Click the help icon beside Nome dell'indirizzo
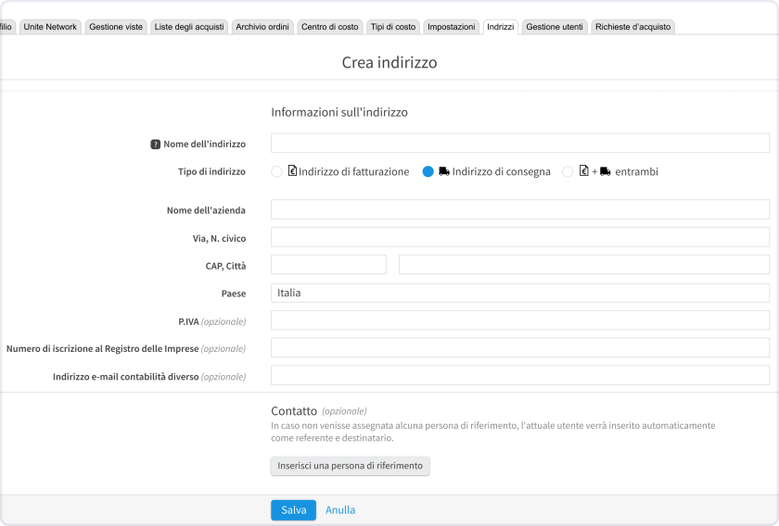Viewport: 779px width, 526px height. [156, 144]
